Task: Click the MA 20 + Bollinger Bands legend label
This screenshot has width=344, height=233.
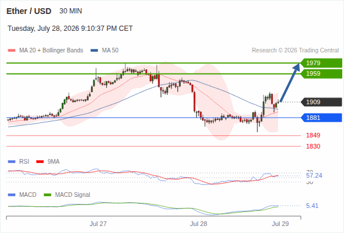Action: [x=51, y=51]
